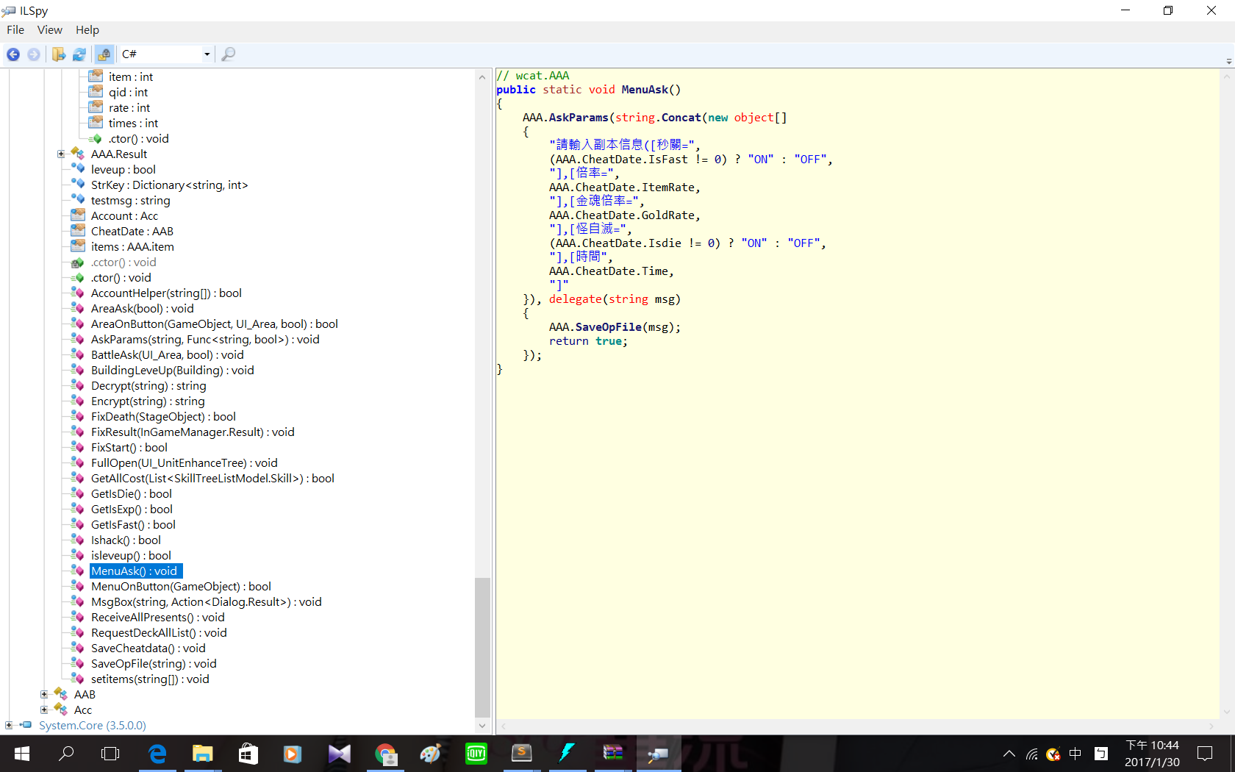Image resolution: width=1235 pixels, height=772 pixels.
Task: Click the Forward navigation arrow
Action: [x=34, y=54]
